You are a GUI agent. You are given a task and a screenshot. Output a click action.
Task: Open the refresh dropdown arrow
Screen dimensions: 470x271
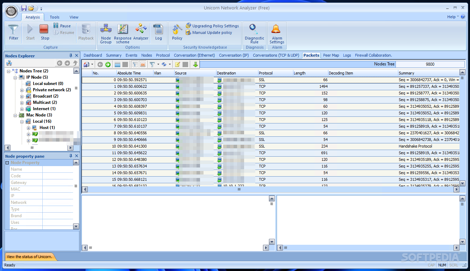[x=170, y=64]
